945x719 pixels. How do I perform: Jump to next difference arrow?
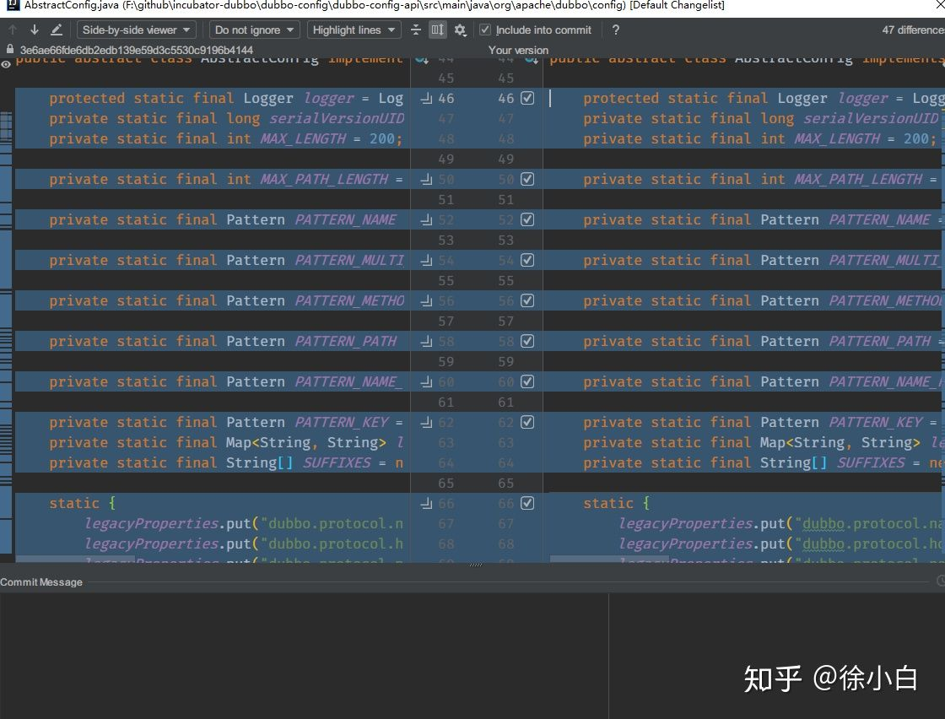coord(35,30)
